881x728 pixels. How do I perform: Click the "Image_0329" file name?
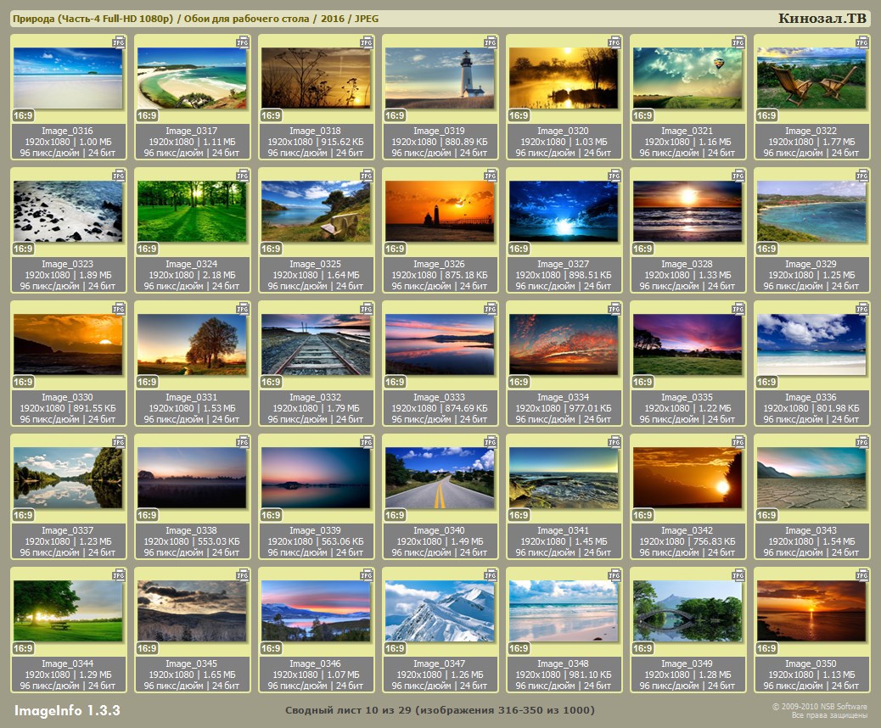click(811, 264)
